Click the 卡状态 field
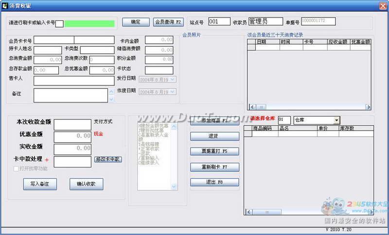This screenshot has width=389, height=235. tap(159, 70)
